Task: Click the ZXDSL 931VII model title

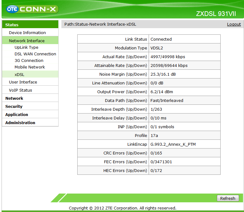Action: point(216,14)
